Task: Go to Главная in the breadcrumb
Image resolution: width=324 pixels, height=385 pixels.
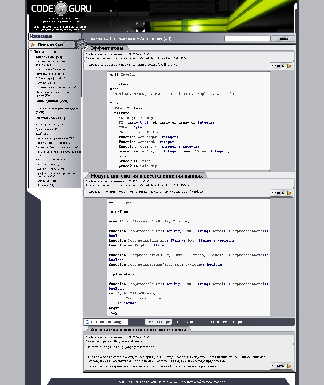Action: click(97, 38)
